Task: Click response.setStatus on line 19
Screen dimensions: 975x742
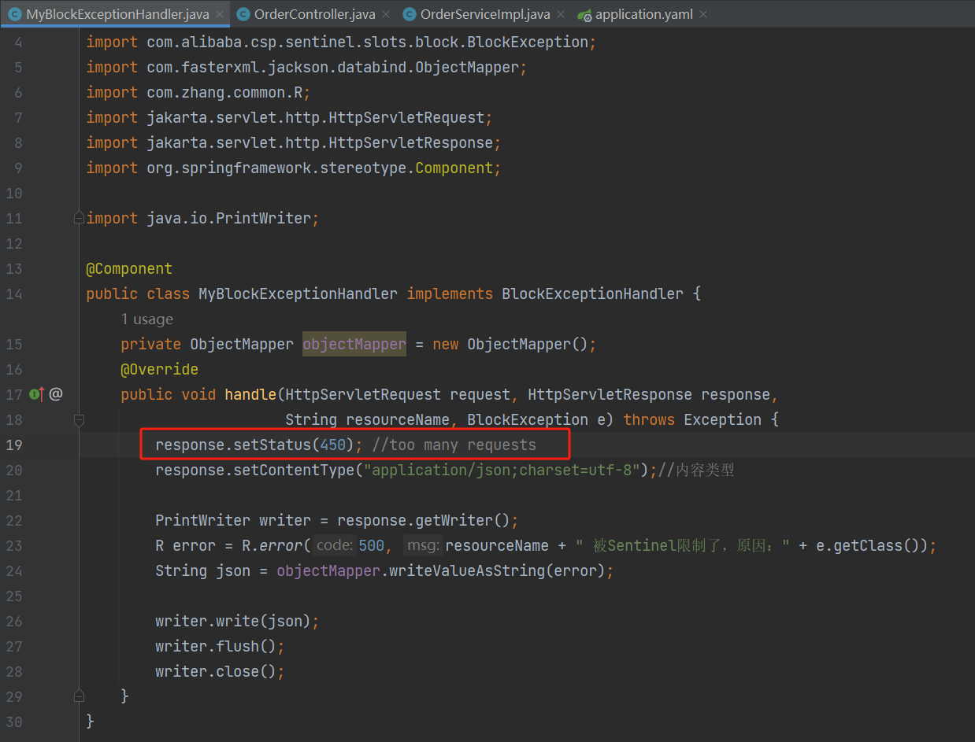Action: click(233, 445)
